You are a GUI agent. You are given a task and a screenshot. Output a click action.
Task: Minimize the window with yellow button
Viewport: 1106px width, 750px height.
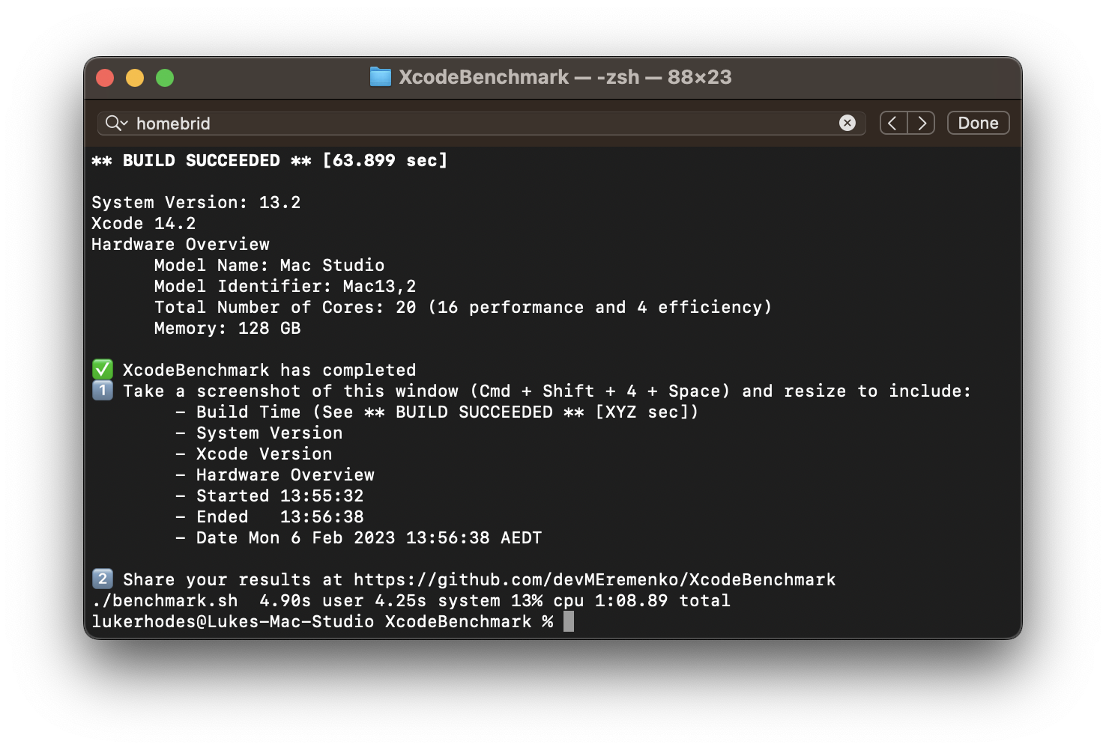(135, 78)
